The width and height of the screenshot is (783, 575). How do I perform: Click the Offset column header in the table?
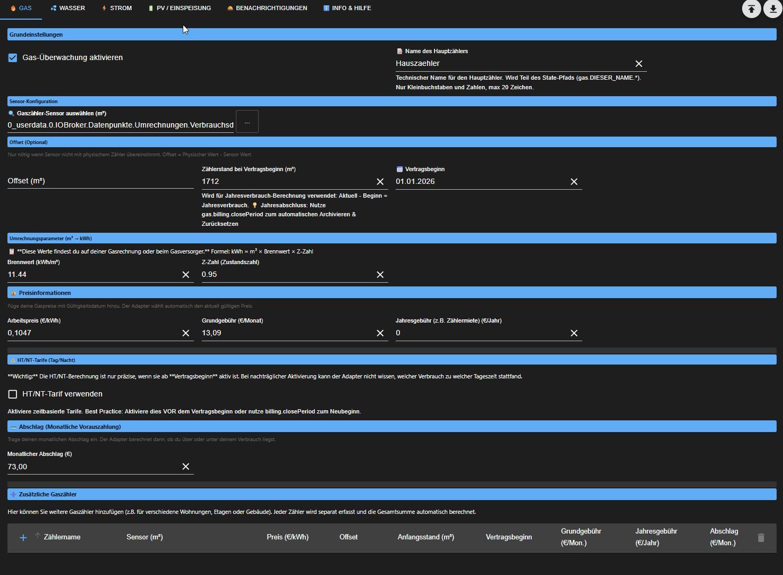348,537
